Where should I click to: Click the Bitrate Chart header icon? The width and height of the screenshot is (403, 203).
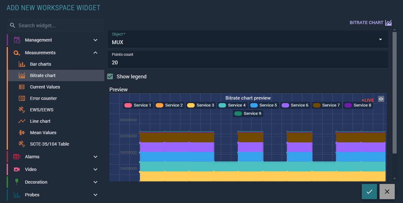tap(388, 23)
